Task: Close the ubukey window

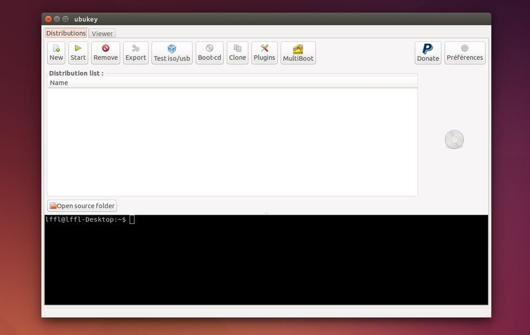Action: tap(48, 19)
